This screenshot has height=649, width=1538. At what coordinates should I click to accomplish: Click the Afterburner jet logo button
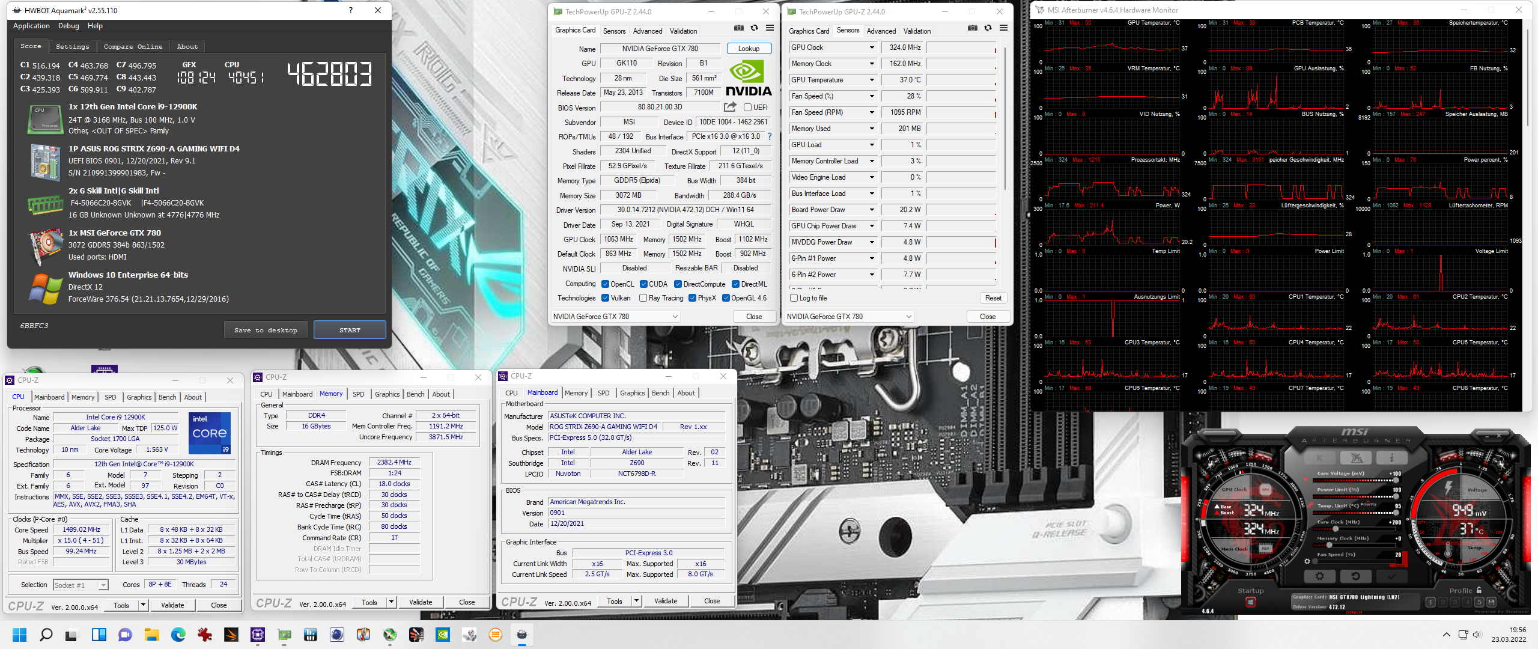pos(1356,458)
